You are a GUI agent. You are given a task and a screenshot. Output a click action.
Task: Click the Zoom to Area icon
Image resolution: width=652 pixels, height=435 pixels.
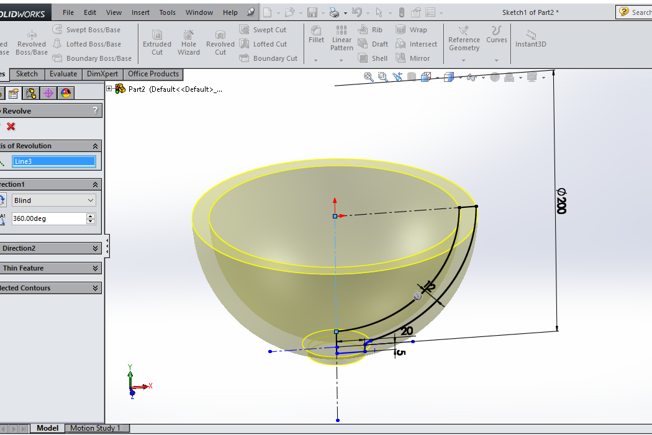383,76
